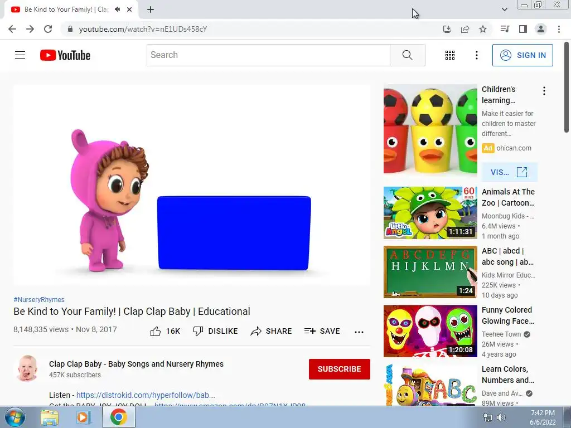The height and width of the screenshot is (428, 571).
Task: Open the Chrome profile avatar
Action: [541, 29]
